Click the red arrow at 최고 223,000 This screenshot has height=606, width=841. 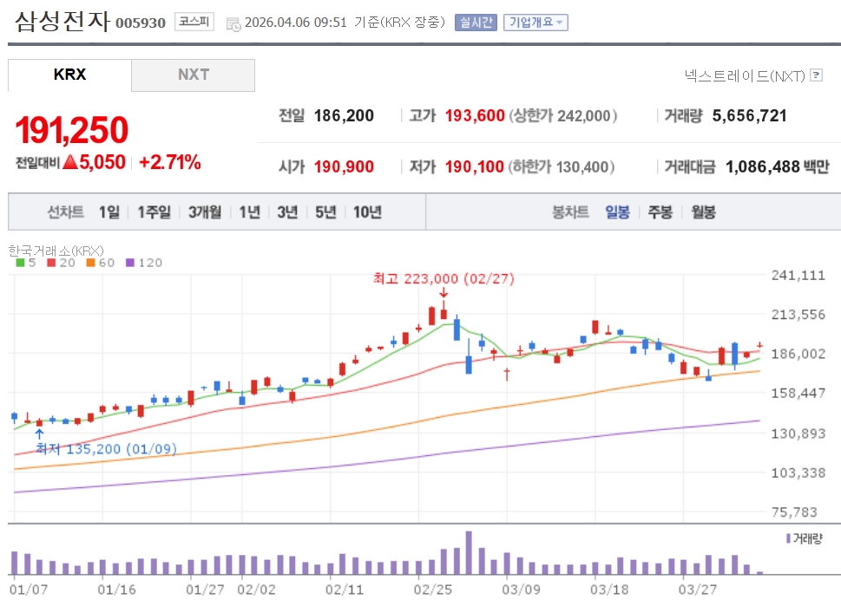coord(443,292)
